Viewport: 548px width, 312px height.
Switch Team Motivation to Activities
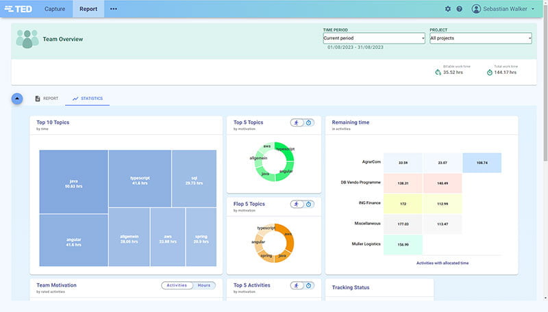pos(177,285)
